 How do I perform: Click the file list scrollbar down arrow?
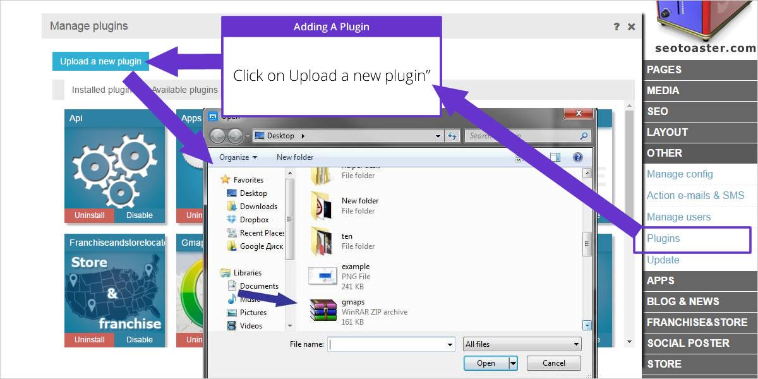(586, 325)
